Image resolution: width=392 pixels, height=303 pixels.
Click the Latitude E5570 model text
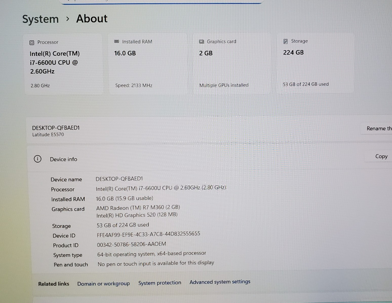(48, 135)
